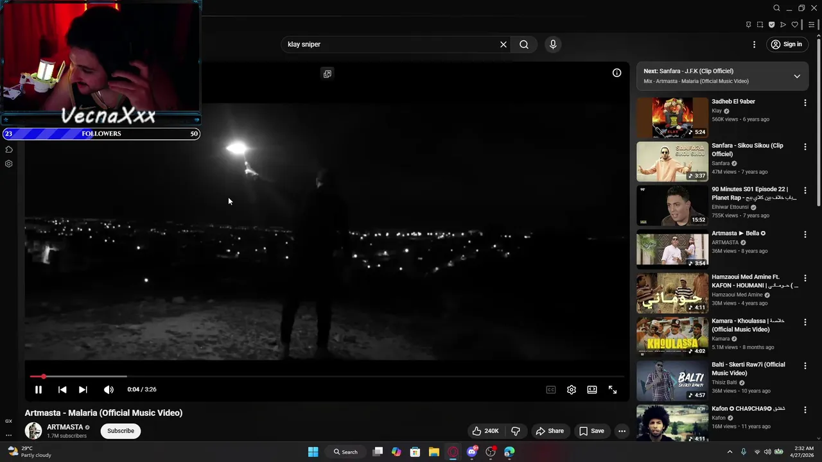The width and height of the screenshot is (822, 462).
Task: Open the Opera send-to-flow arrow icon
Action: (x=783, y=25)
